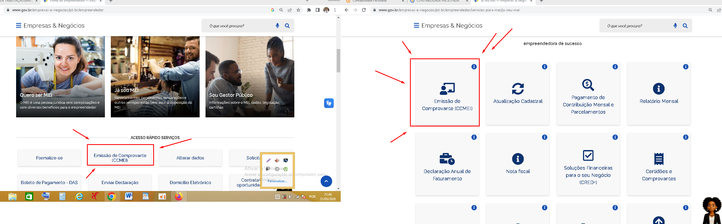Click the Portal do Empreendedor page scrollbar thumb
722x224 pixels.
[x=338, y=61]
